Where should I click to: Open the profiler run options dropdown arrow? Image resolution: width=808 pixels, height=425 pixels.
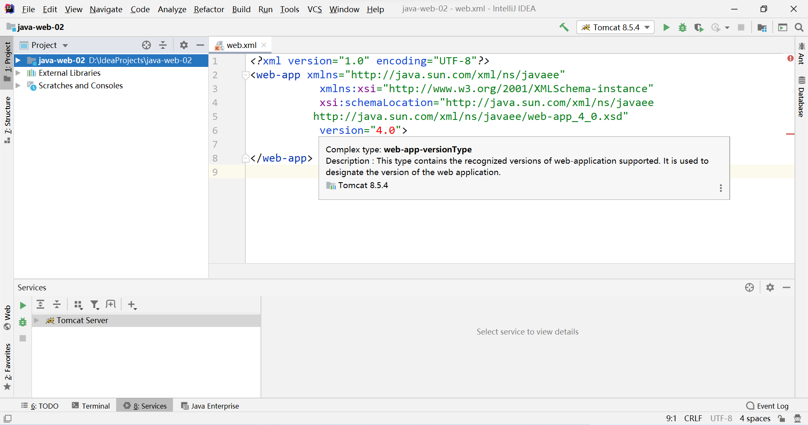click(x=727, y=28)
